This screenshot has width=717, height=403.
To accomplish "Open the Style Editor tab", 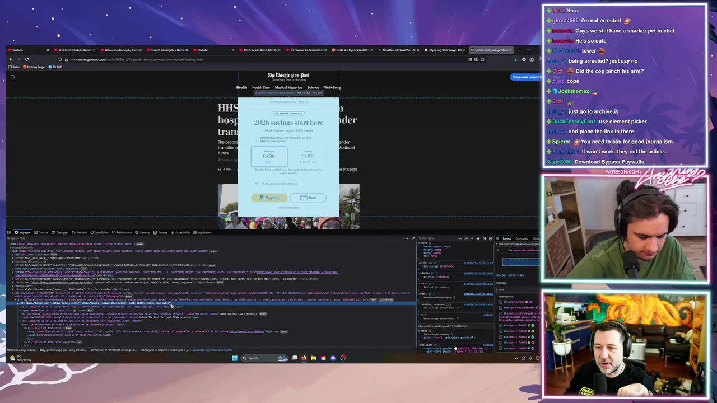I will [100, 232].
